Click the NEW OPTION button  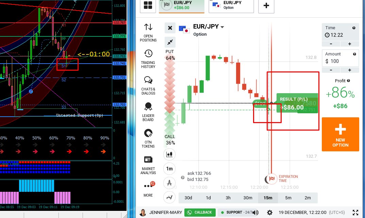340,134
